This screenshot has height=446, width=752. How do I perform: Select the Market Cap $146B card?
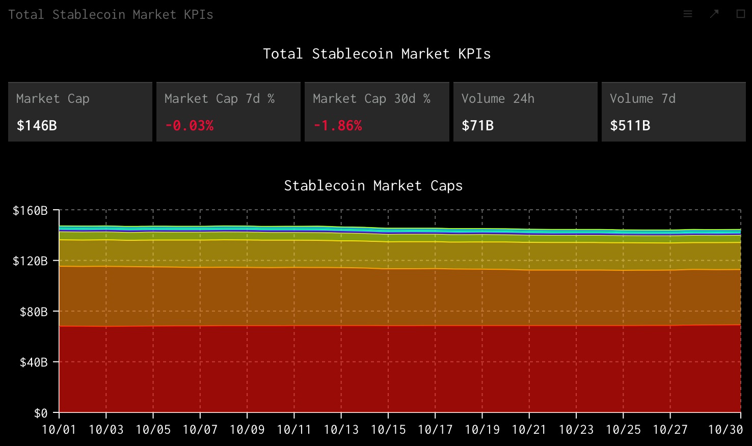coord(80,112)
